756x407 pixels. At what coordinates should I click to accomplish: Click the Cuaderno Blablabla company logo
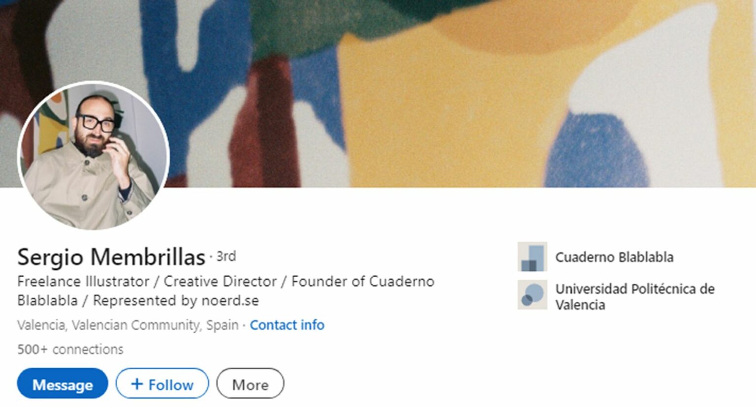532,257
